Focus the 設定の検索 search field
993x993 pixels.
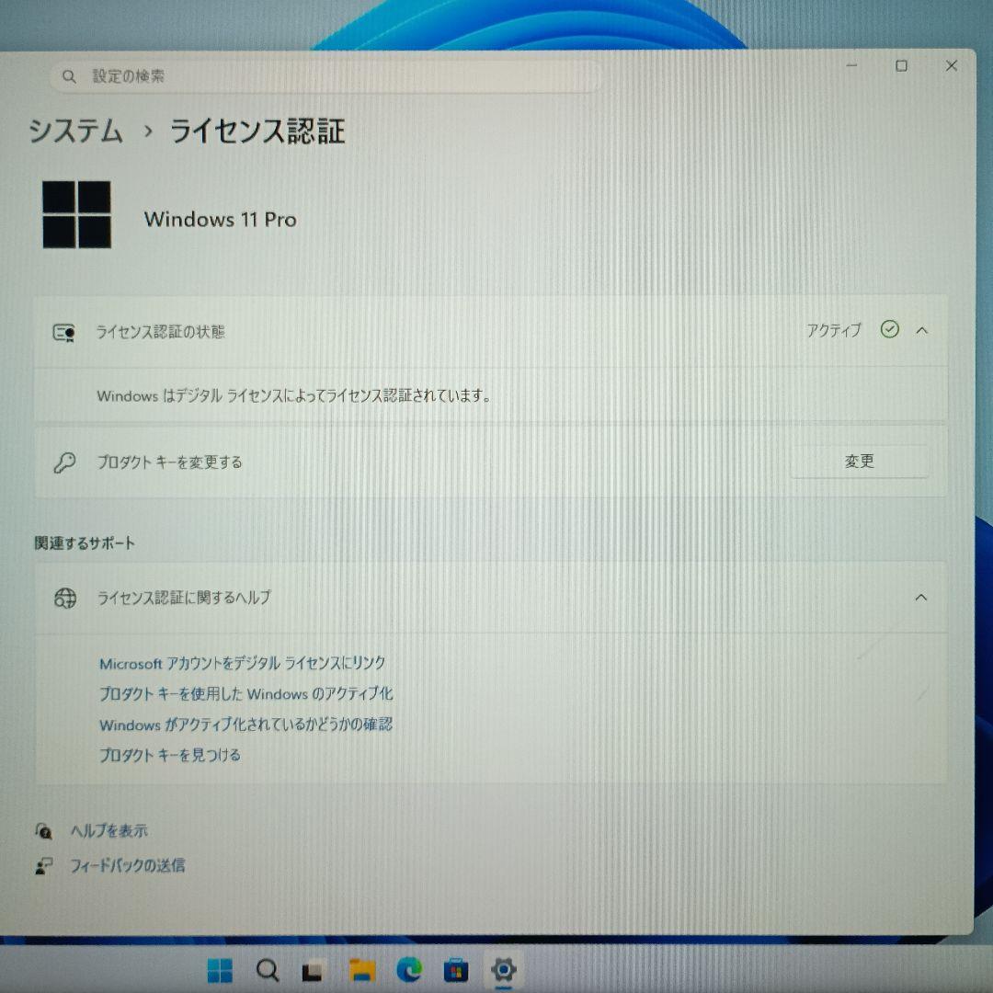click(325, 76)
